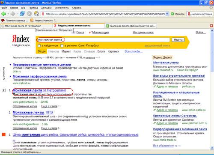
Task: Open the Закладки menu
Action: coord(46,8)
